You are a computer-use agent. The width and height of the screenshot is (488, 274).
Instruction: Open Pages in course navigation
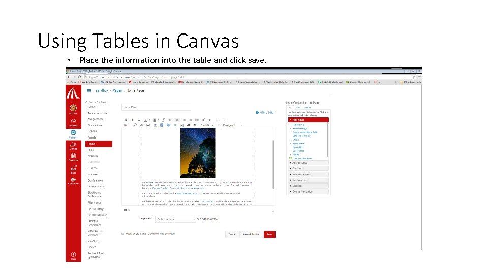(99, 144)
